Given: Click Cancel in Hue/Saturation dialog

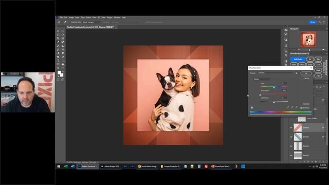Looking at the screenshot, I should coord(306,78).
